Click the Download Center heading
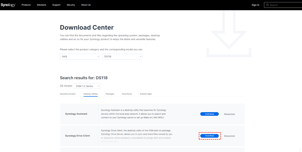302x152 pixels. pos(87,27)
